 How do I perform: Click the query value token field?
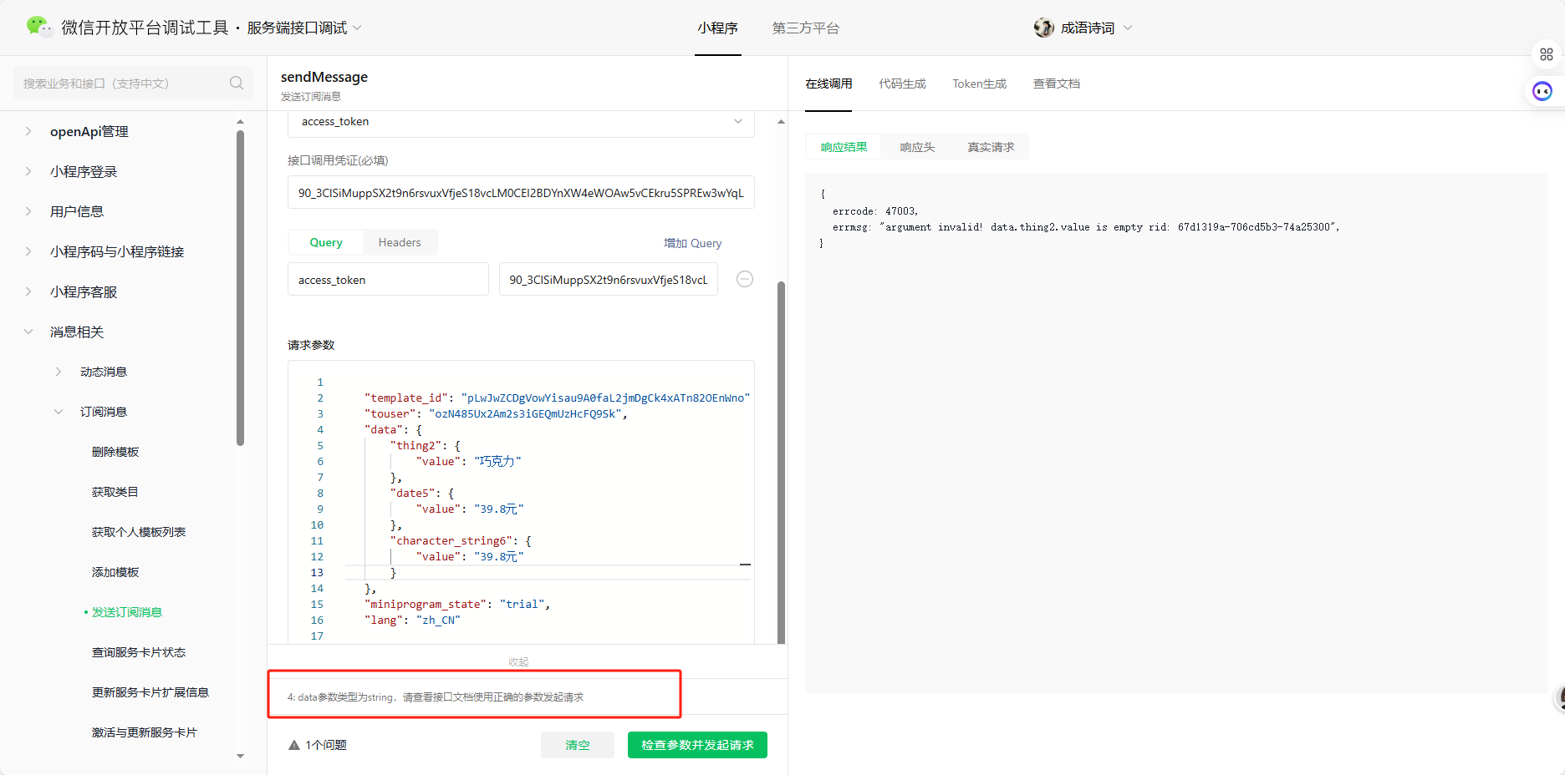[x=609, y=280]
